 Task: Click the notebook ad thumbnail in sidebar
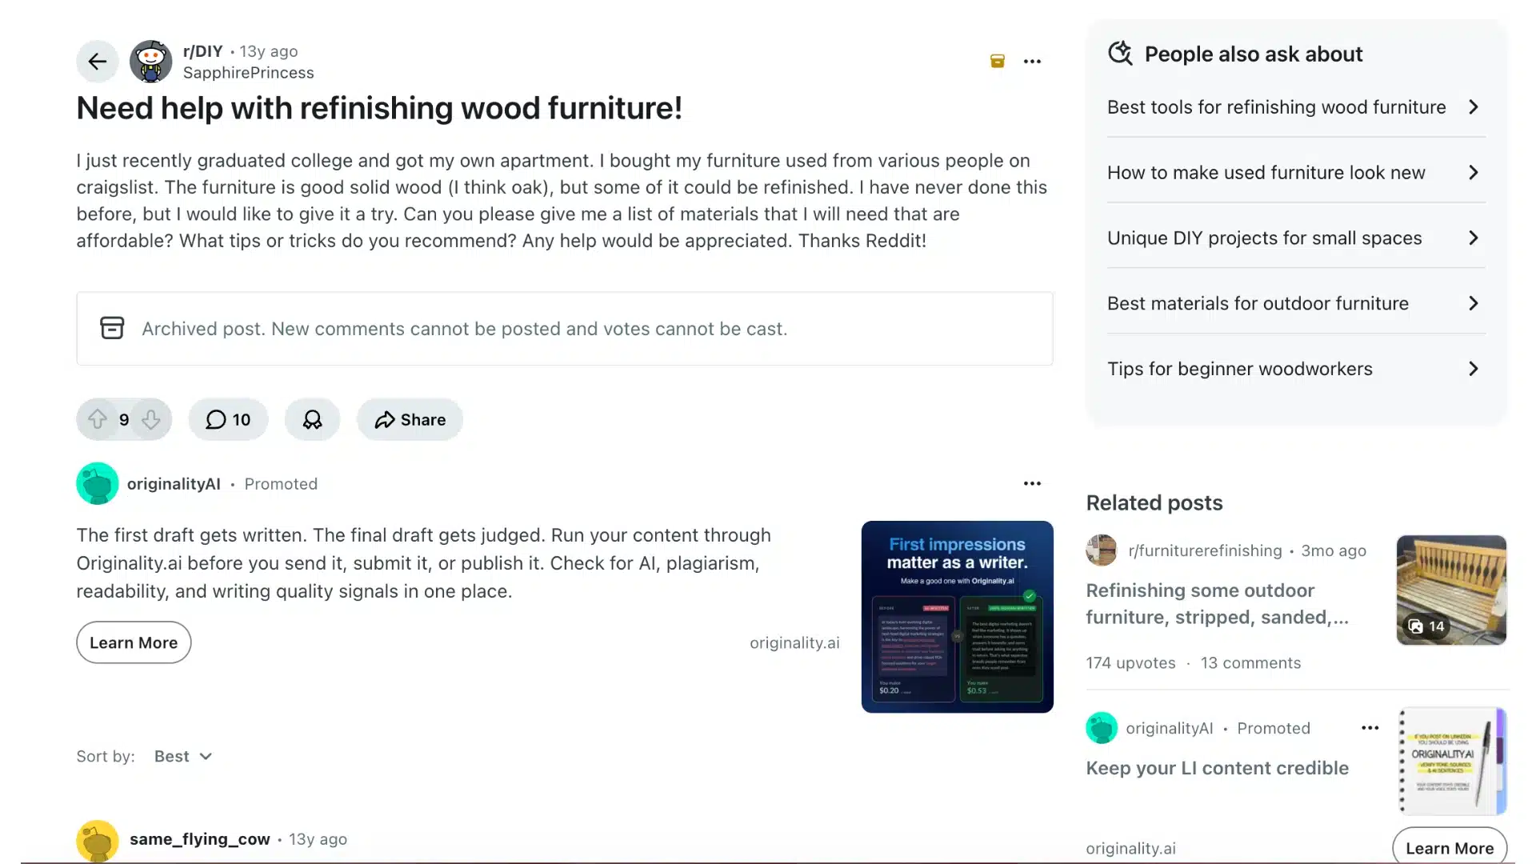pos(1451,761)
